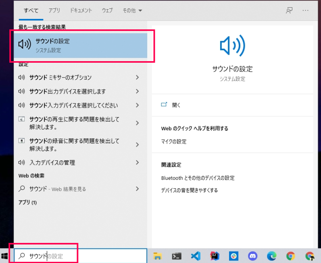Switch to the ドキュメント tab
The image size is (321, 263).
[81, 10]
